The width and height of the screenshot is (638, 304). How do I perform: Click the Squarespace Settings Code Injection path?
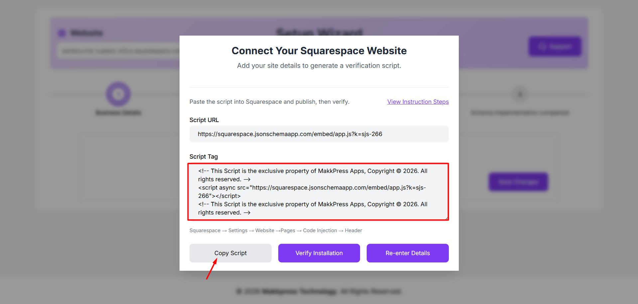(276, 230)
